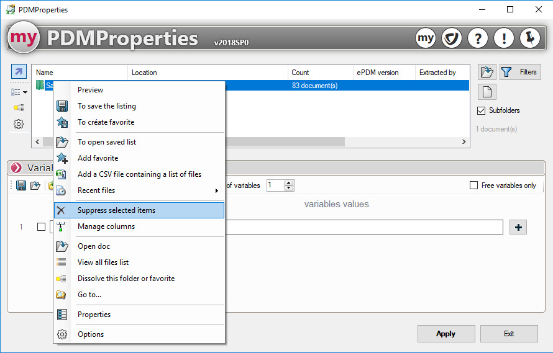
Task: Click the Filters button
Action: (519, 72)
